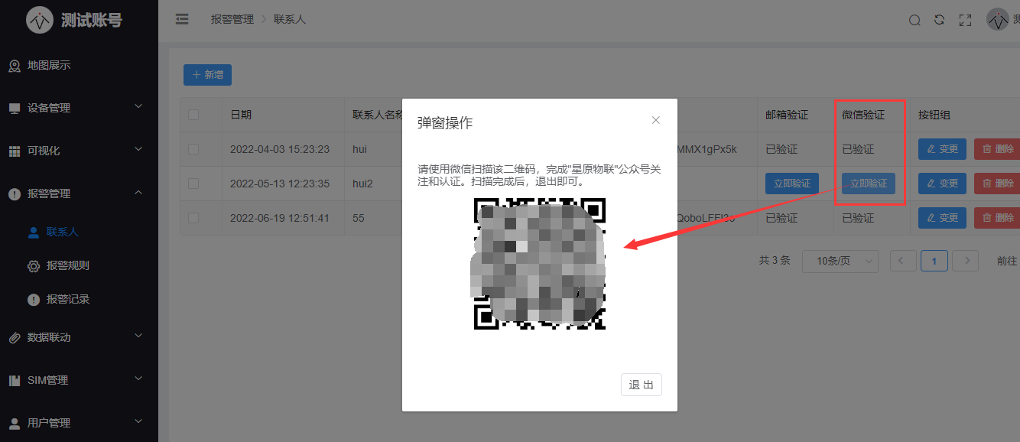This screenshot has height=442, width=1020.
Task: Expand the 设备管理 menu chevron
Action: coord(138,106)
